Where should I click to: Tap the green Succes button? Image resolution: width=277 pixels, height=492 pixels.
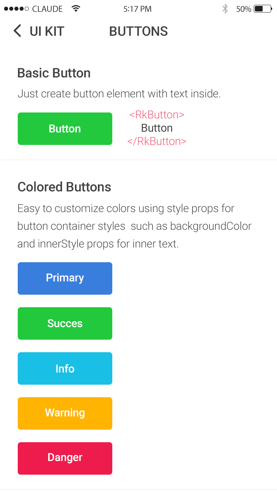pyautogui.click(x=65, y=323)
